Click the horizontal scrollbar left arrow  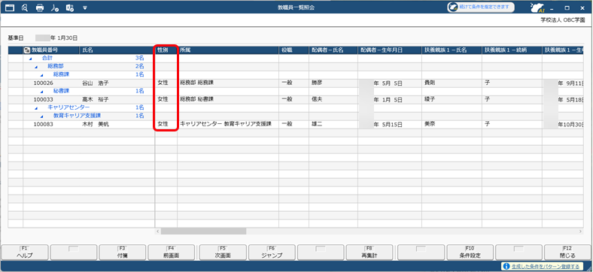point(158,231)
